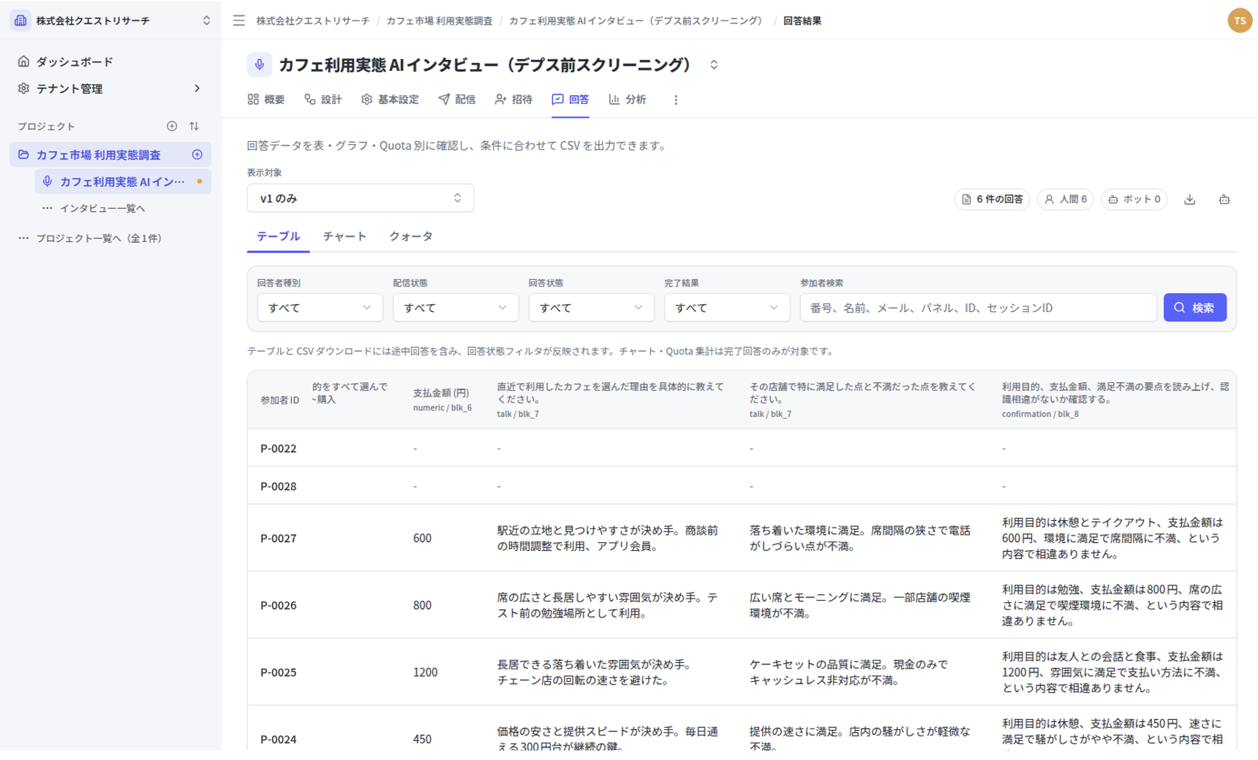Toggle sidebar with the hamburger icon
Viewport: 1258px width, 760px height.
tap(239, 20)
